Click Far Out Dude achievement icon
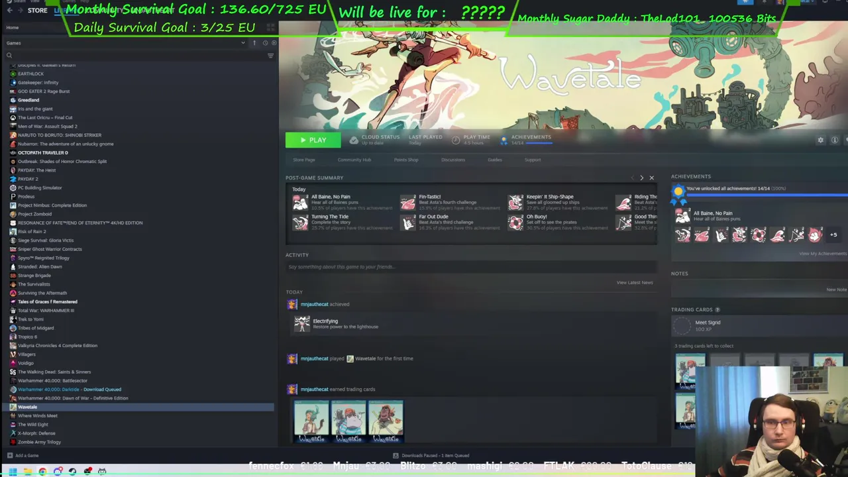 pyautogui.click(x=408, y=223)
